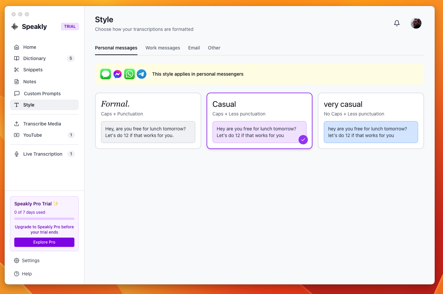This screenshot has width=443, height=294.
Task: Click the iMessage app icon
Action: click(x=106, y=74)
